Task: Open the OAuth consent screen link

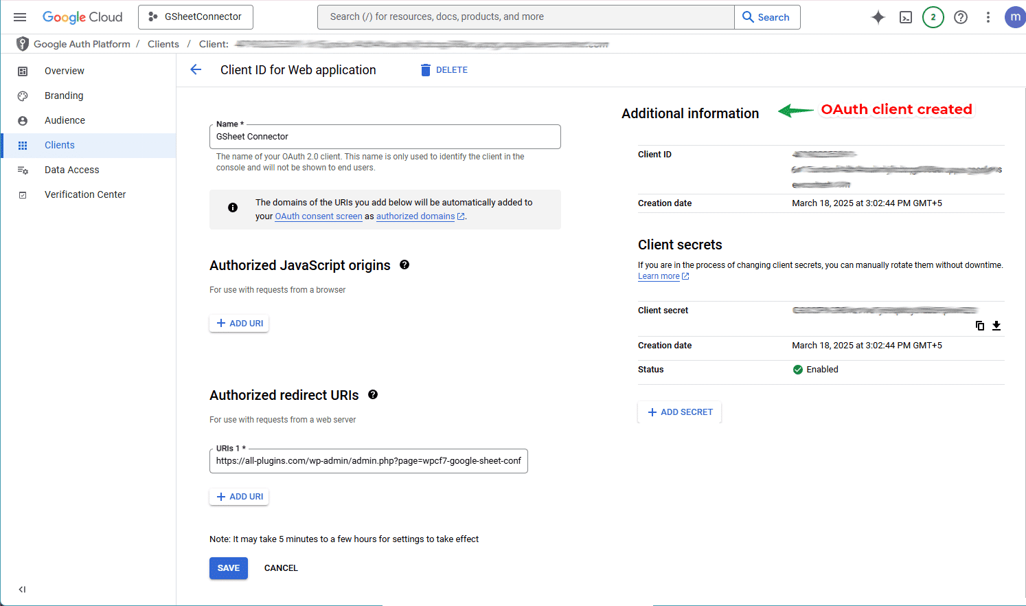Action: (319, 216)
